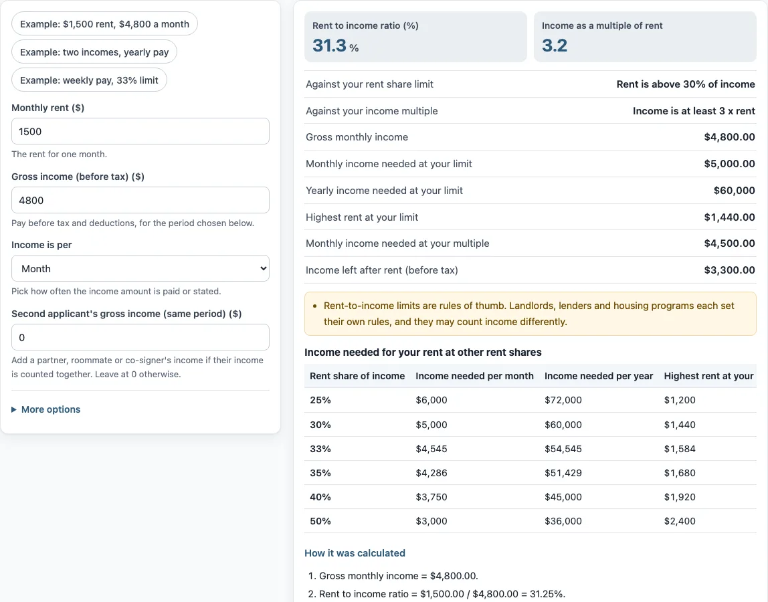Click the 'Pick how often' hint text
This screenshot has height=602, width=768.
tap(116, 292)
